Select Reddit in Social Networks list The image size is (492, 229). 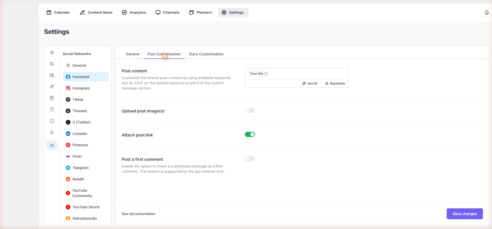85,179
